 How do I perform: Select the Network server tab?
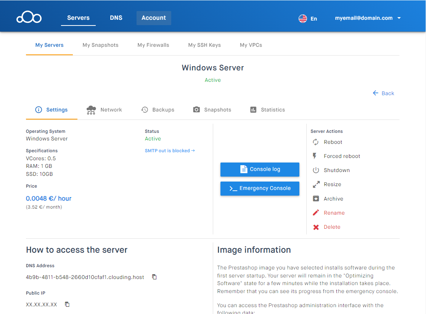[x=104, y=110]
